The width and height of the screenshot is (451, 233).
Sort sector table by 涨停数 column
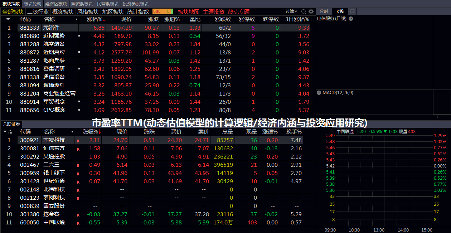point(247,19)
